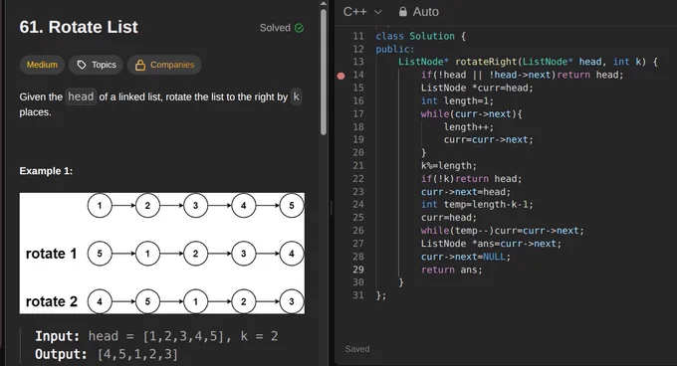This screenshot has width=677, height=366.
Task: Click the 'Saved' status text in editor
Action: (x=357, y=349)
